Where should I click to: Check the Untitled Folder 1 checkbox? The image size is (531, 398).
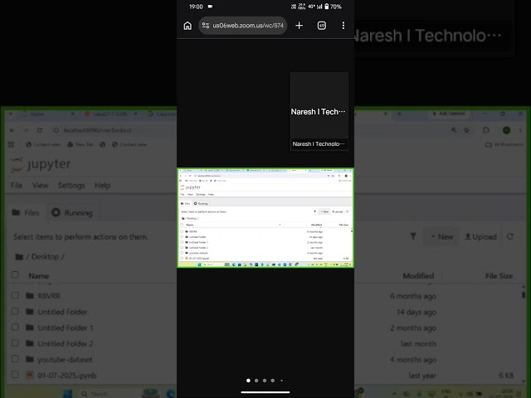tap(15, 327)
